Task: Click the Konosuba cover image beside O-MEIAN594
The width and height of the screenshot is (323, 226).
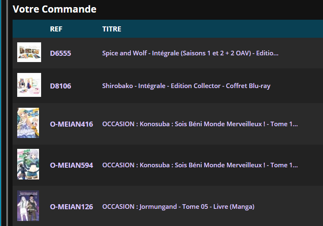Action: click(28, 164)
